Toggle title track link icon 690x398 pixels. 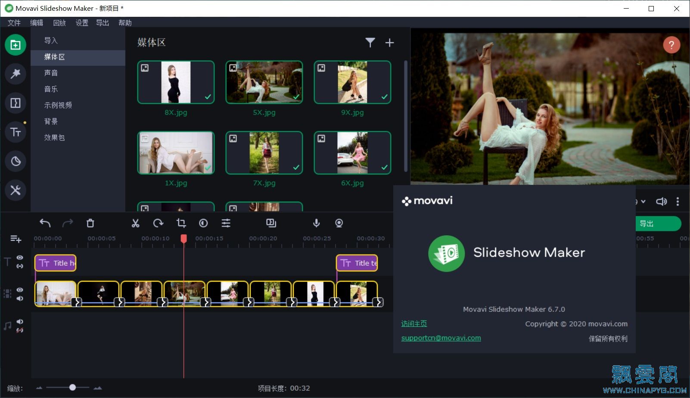(20, 266)
